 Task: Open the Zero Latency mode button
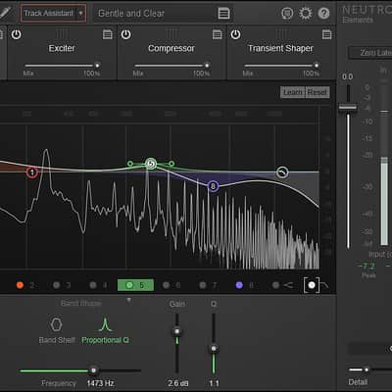pos(370,53)
